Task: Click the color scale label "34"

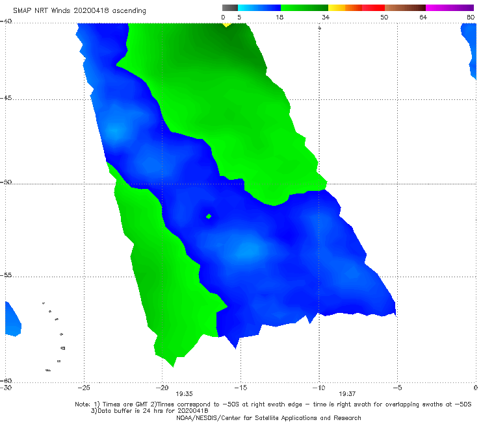Action: pos(326,17)
